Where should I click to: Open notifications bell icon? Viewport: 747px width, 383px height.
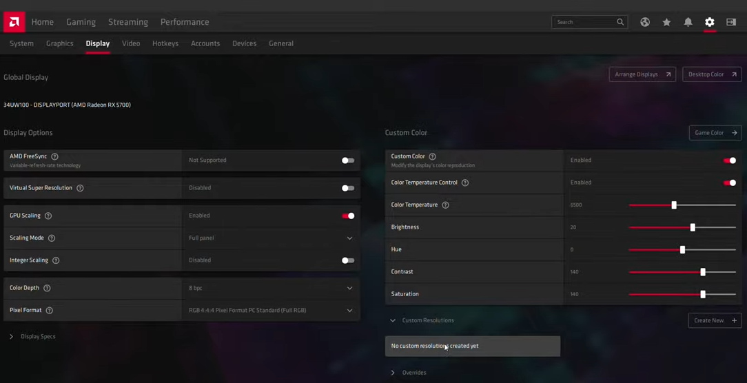[688, 22]
